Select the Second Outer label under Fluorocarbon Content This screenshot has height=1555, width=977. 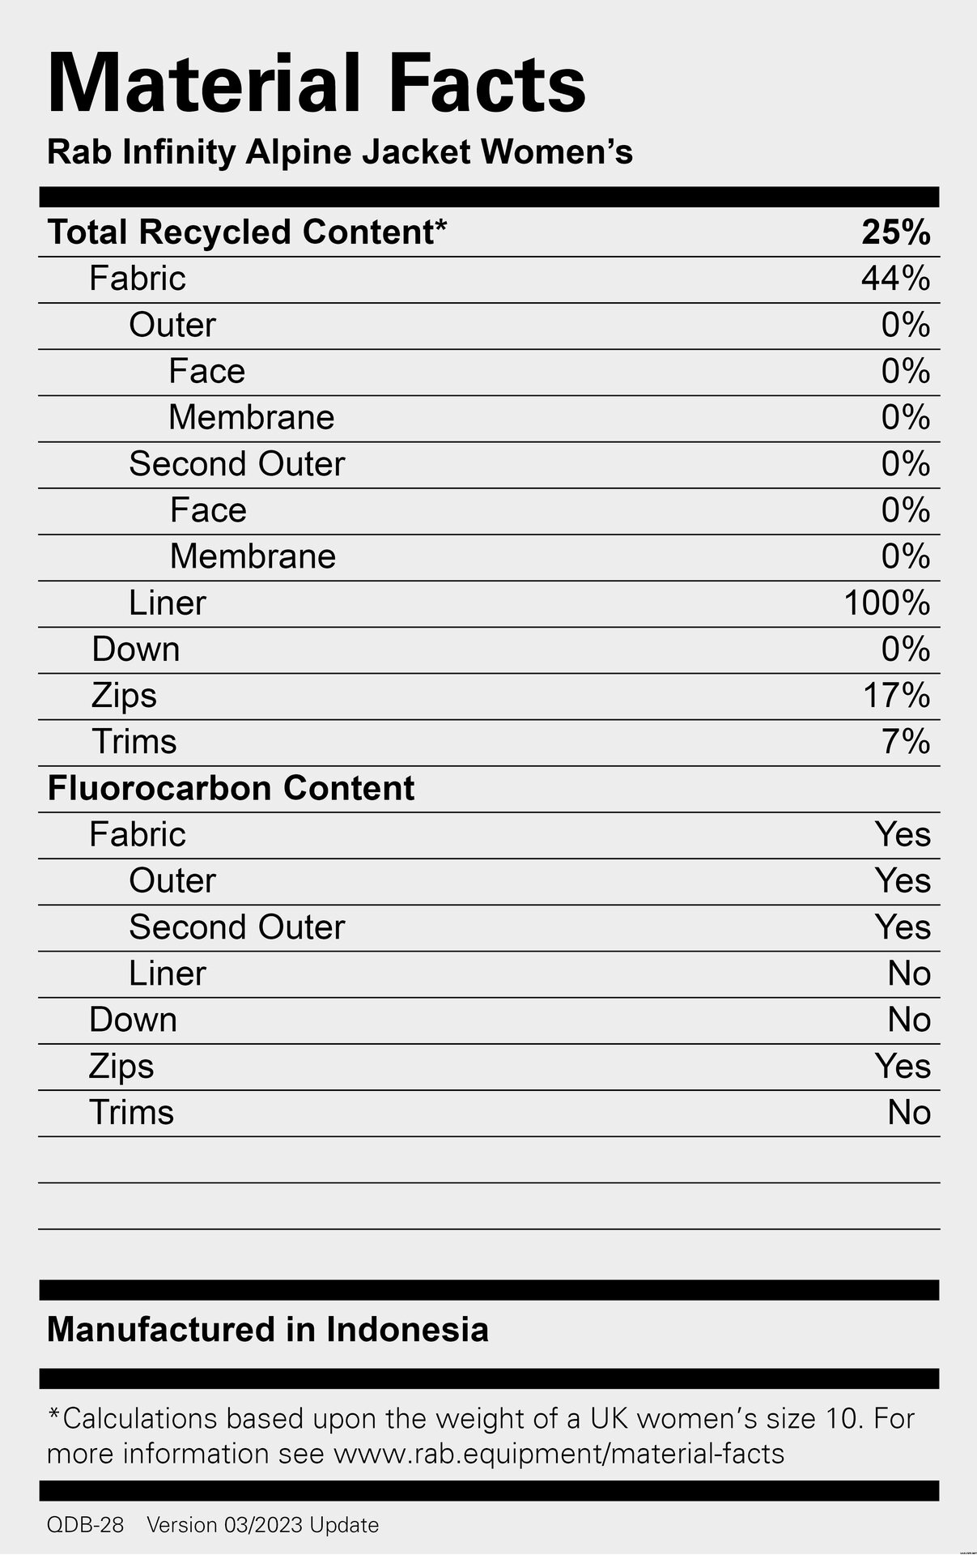click(237, 927)
